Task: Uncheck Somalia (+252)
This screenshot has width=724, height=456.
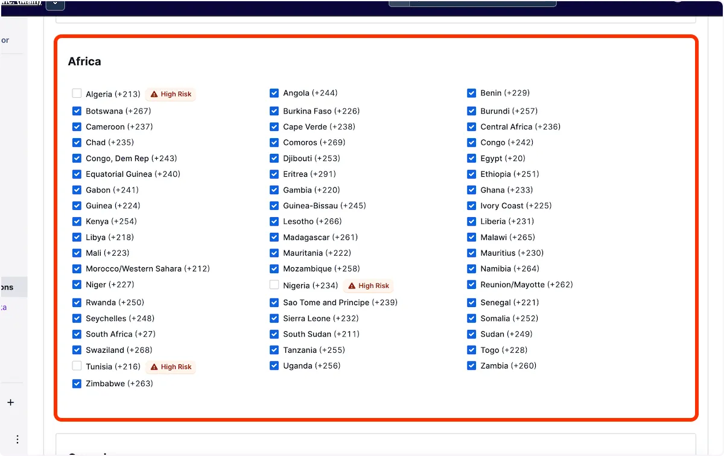Action: click(x=471, y=318)
